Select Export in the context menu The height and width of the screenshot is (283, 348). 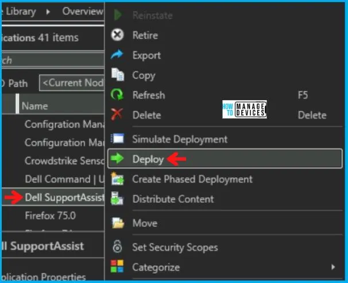(225, 55)
